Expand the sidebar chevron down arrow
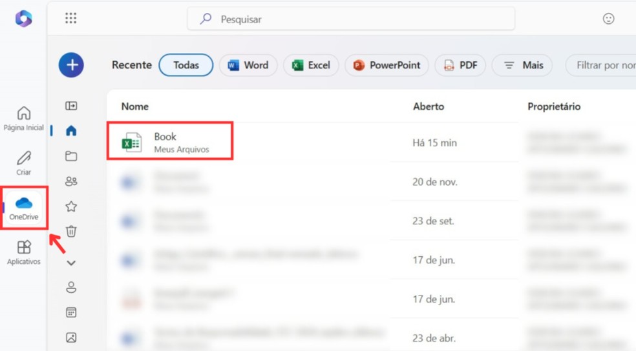The image size is (636, 351). (71, 263)
